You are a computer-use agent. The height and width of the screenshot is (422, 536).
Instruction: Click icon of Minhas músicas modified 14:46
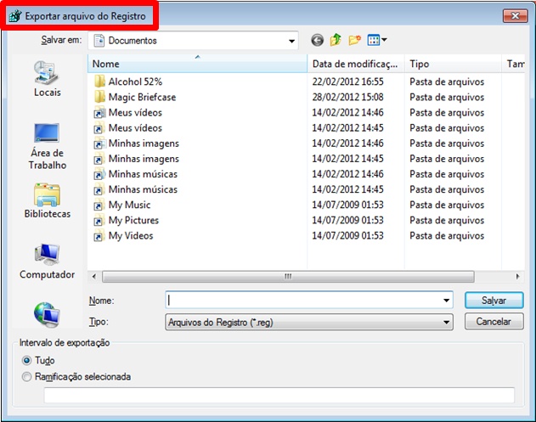[99, 174]
